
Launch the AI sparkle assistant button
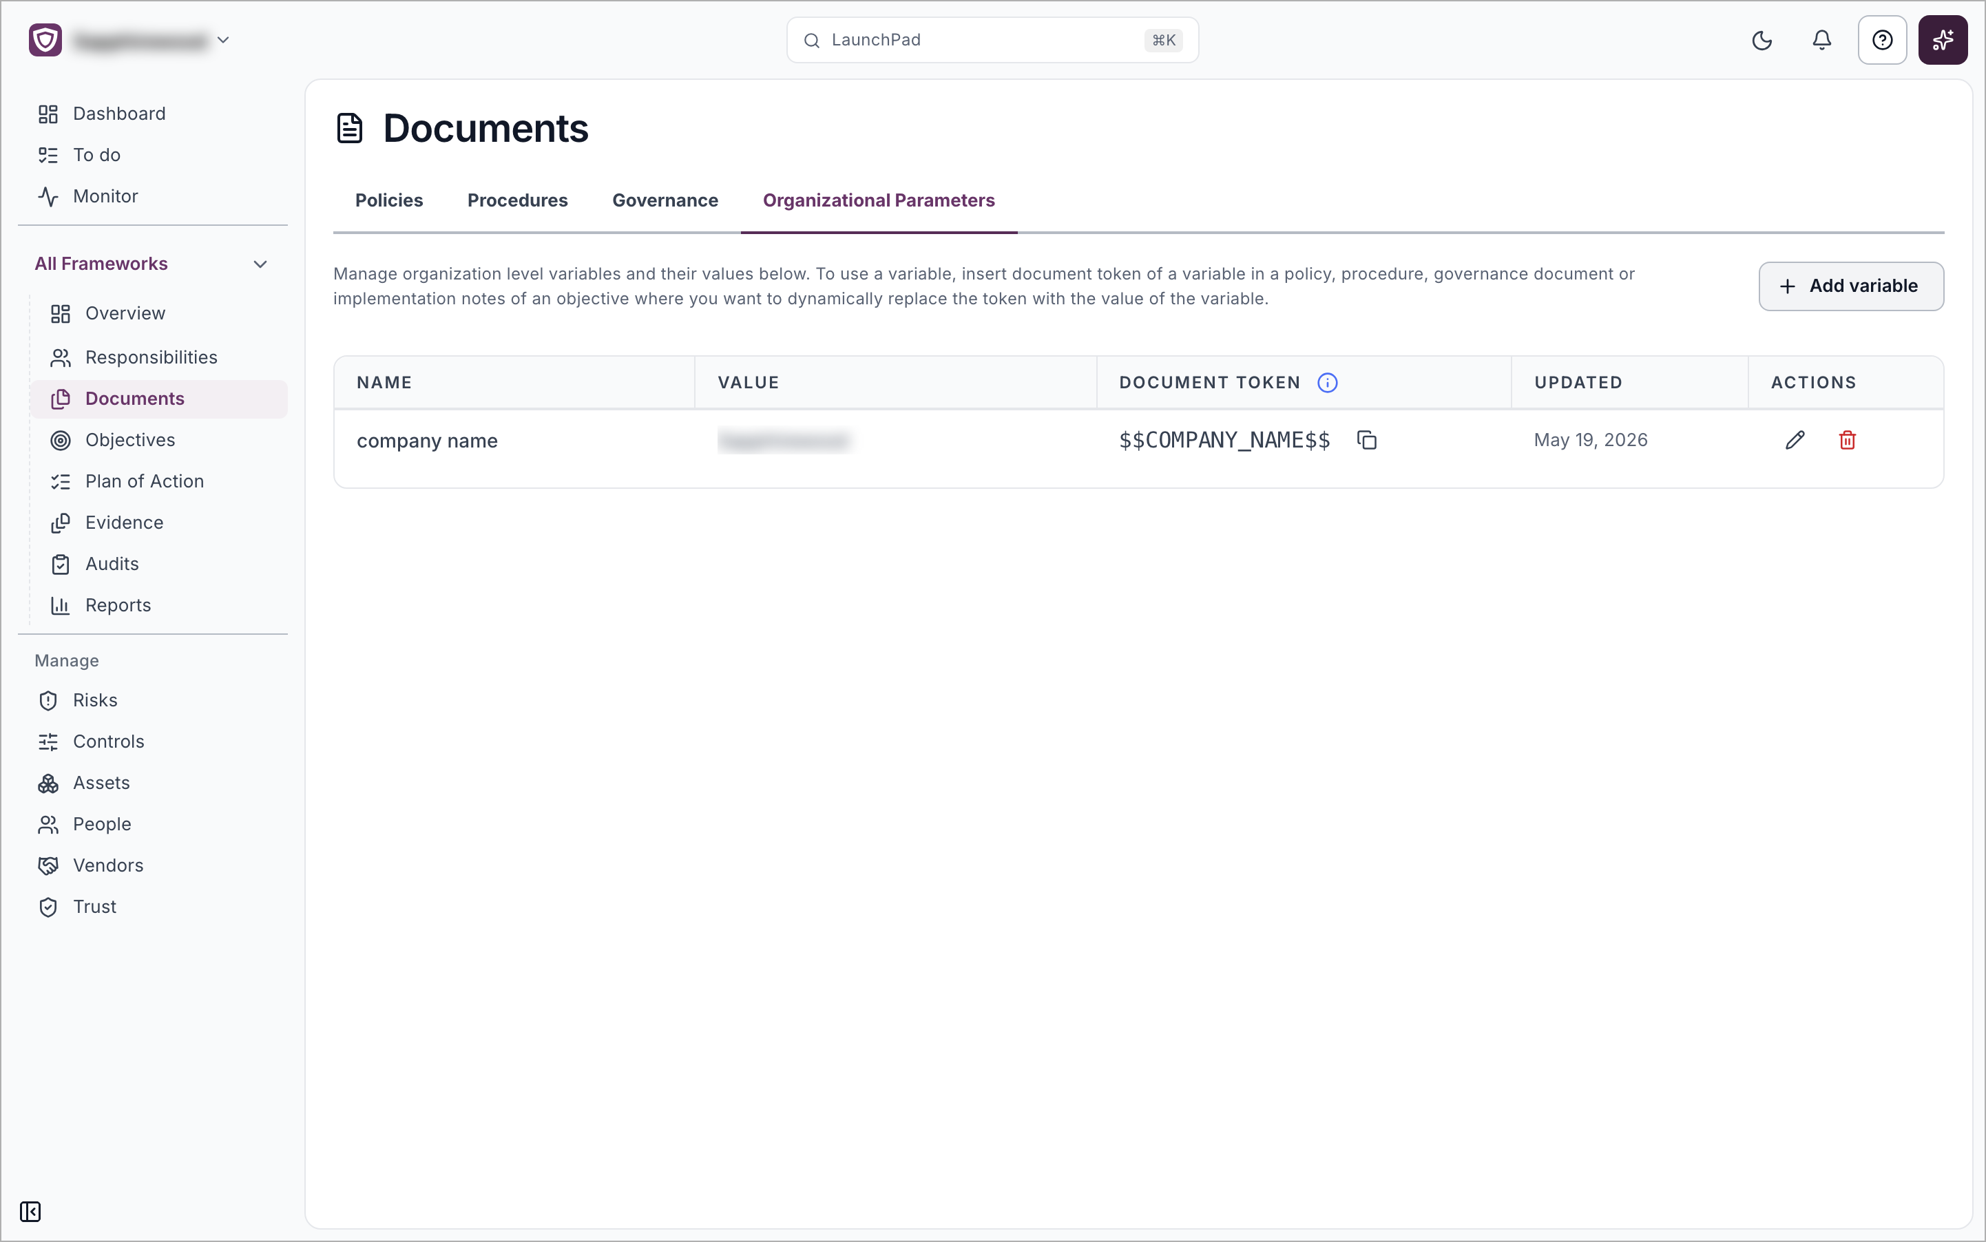click(1943, 40)
